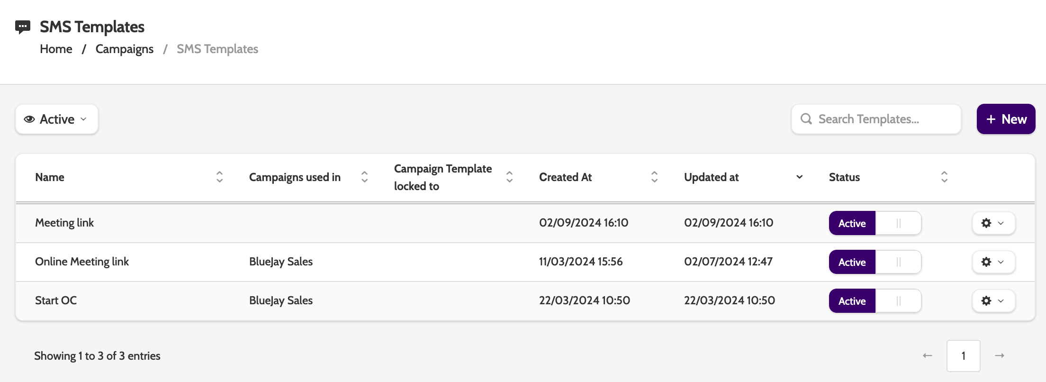Open gear menu for Meeting link

click(993, 223)
